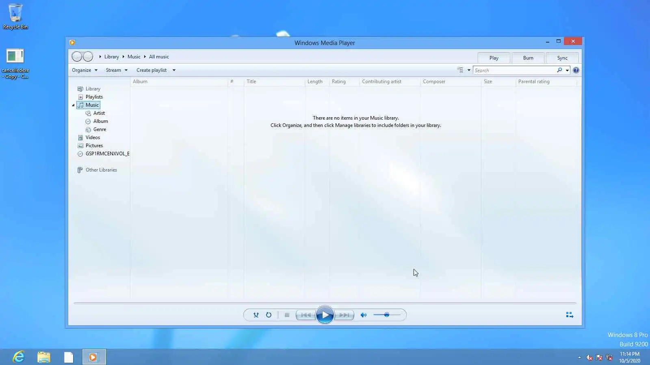Switch to Now Playing view
This screenshot has width=650, height=365.
[x=570, y=315]
